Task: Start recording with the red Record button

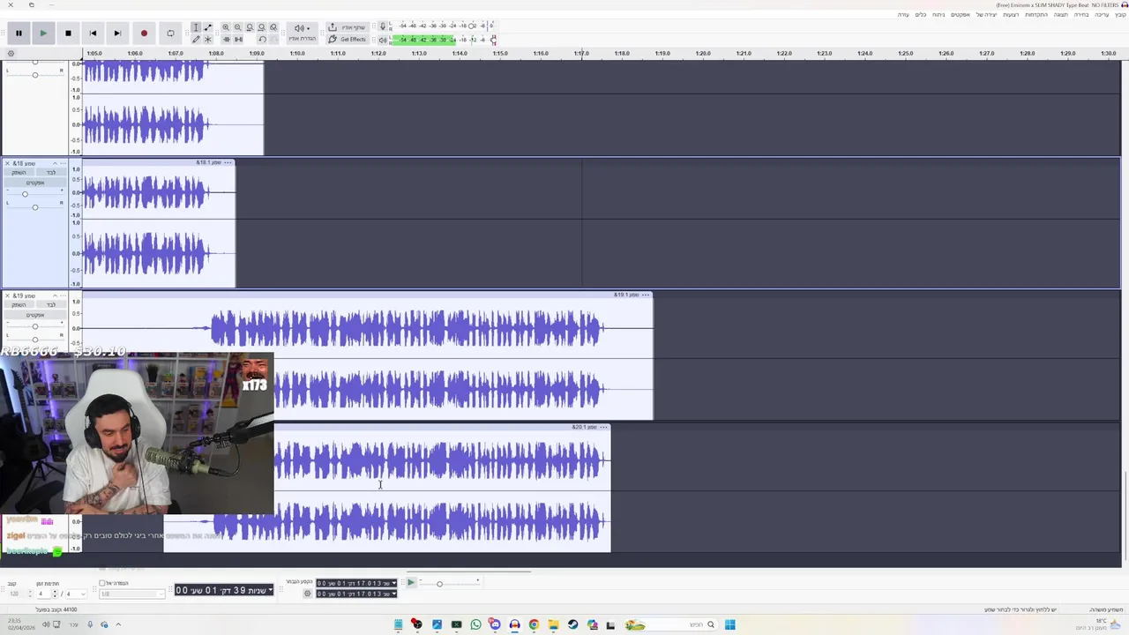Action: click(x=144, y=33)
